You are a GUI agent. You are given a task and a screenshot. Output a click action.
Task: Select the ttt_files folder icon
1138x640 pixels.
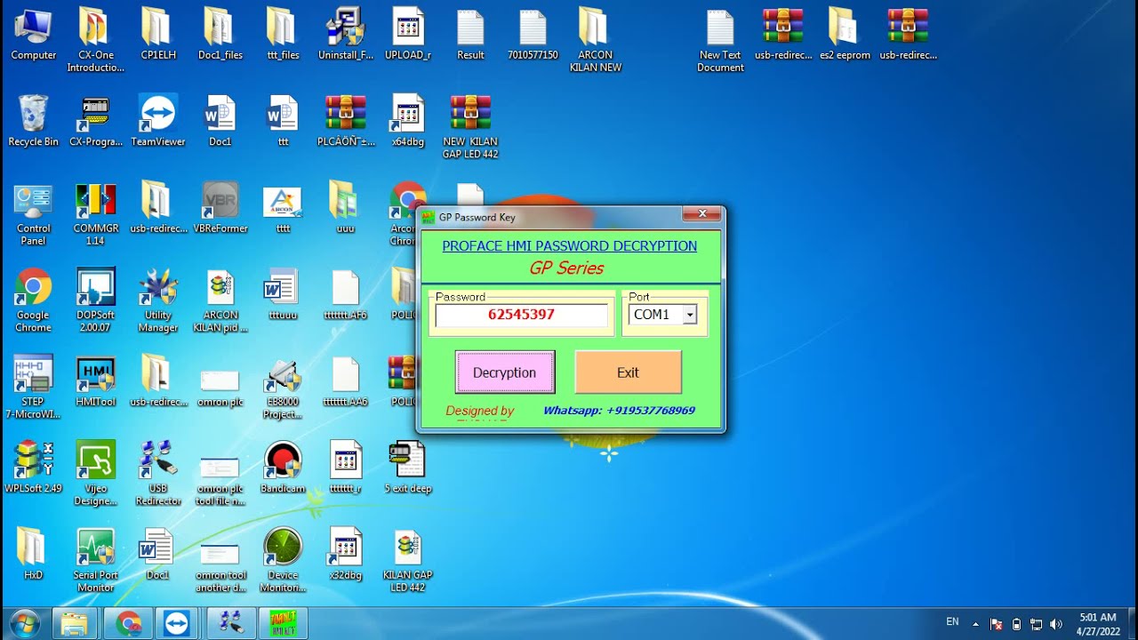pos(283,35)
